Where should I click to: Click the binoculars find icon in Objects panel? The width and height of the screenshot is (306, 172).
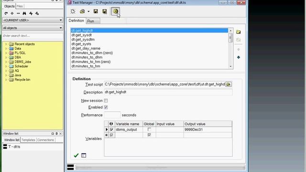click(x=24, y=13)
